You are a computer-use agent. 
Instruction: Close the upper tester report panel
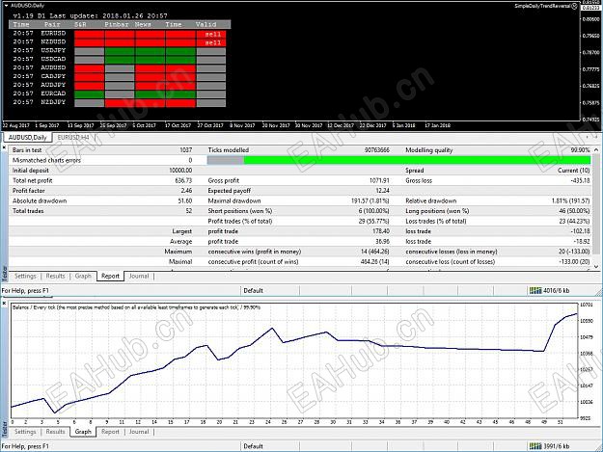(x=4, y=147)
